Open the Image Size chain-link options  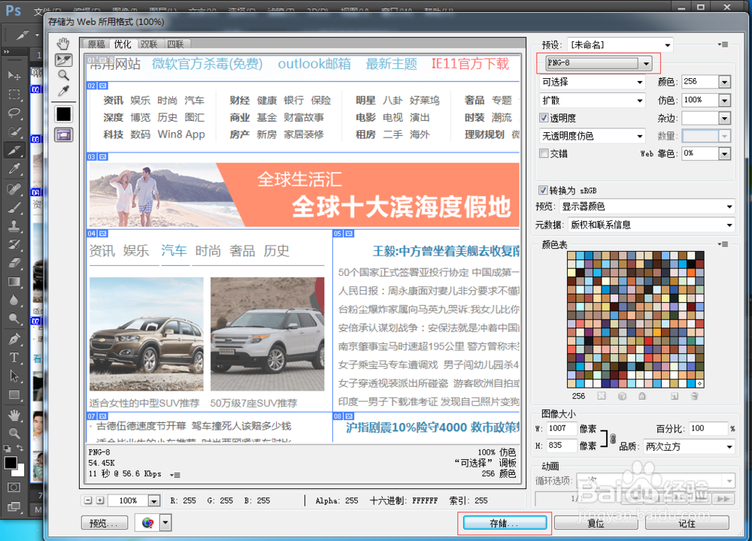coord(614,437)
